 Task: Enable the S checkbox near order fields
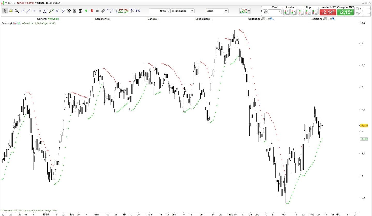358,9
